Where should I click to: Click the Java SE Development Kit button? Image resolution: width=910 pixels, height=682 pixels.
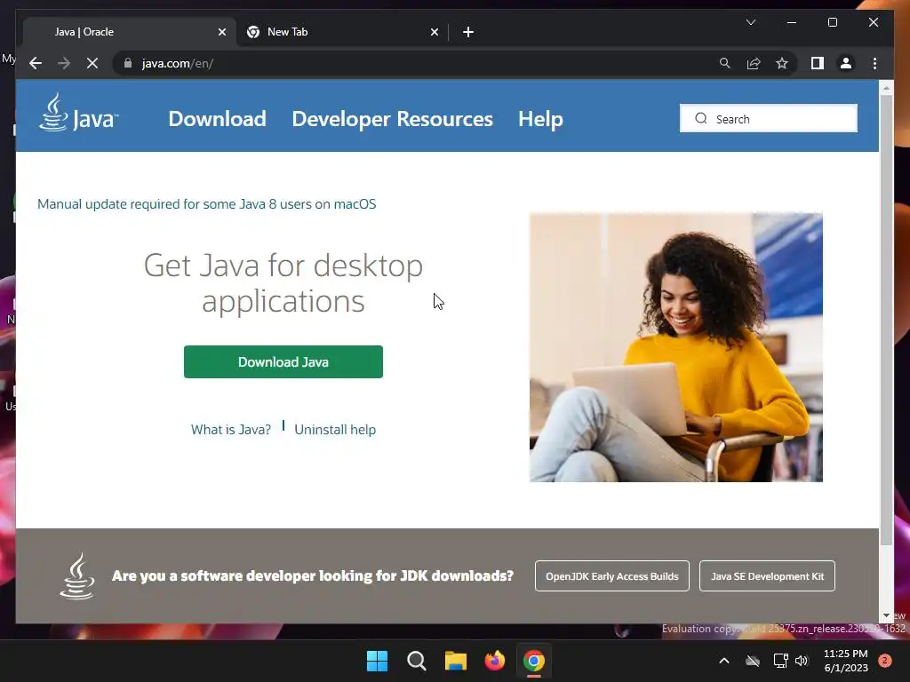point(767,575)
